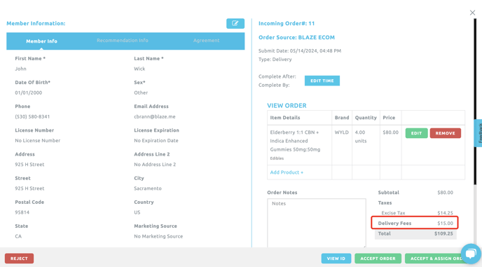This screenshot has width=482, height=267.
Task: Click the Order Source: BLAZE ECOM text
Action: click(x=296, y=38)
